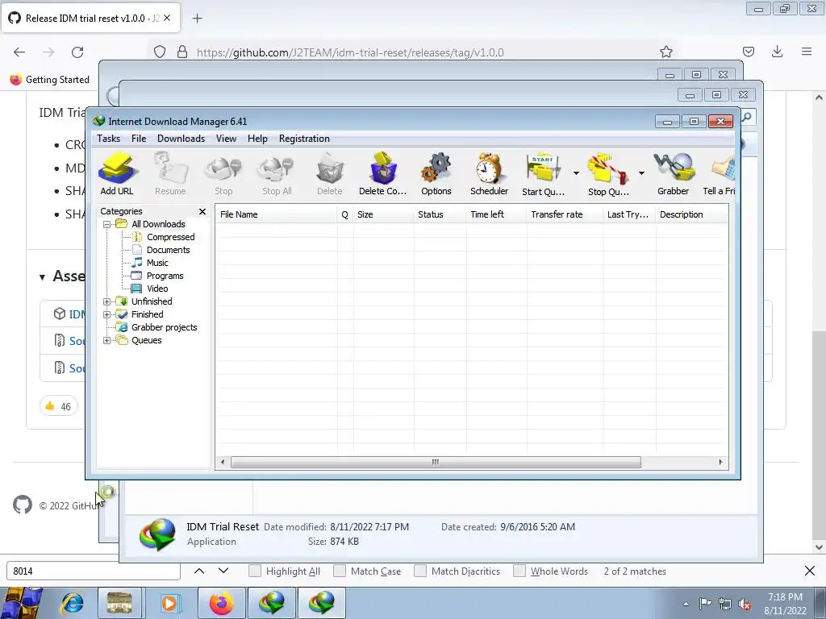Click the horizontal scrollbar thumb in IDM list
The width and height of the screenshot is (826, 619).
[x=436, y=462]
